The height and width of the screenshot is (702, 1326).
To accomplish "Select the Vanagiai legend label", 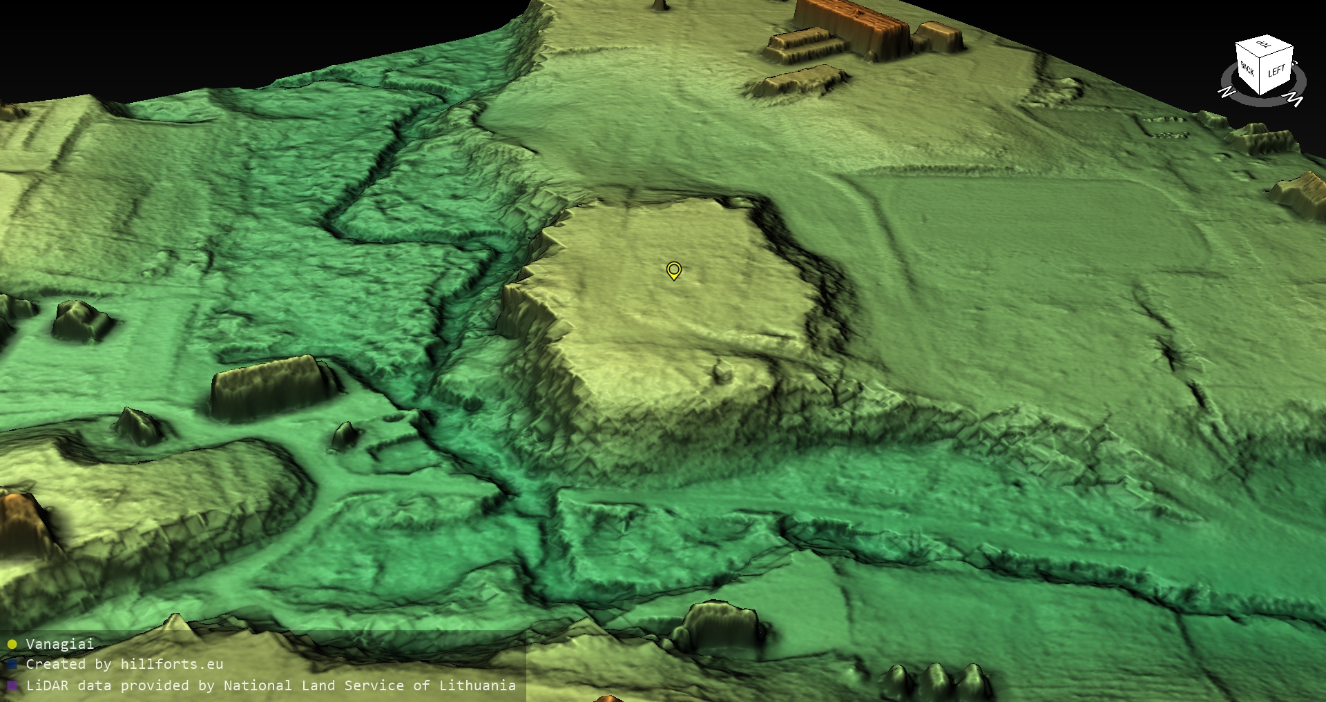I will pos(59,644).
